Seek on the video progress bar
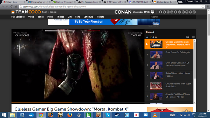This screenshot has height=118, width=210. 78,103
